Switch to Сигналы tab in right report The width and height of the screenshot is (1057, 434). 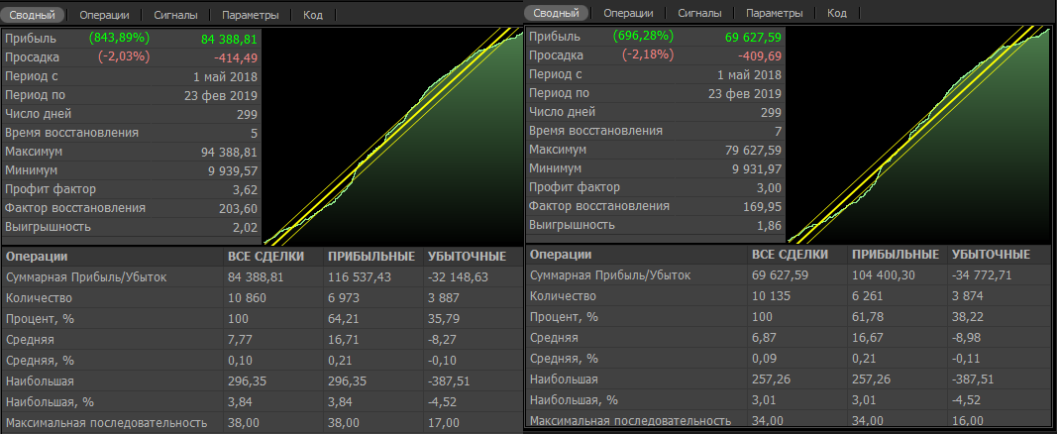pyautogui.click(x=699, y=13)
